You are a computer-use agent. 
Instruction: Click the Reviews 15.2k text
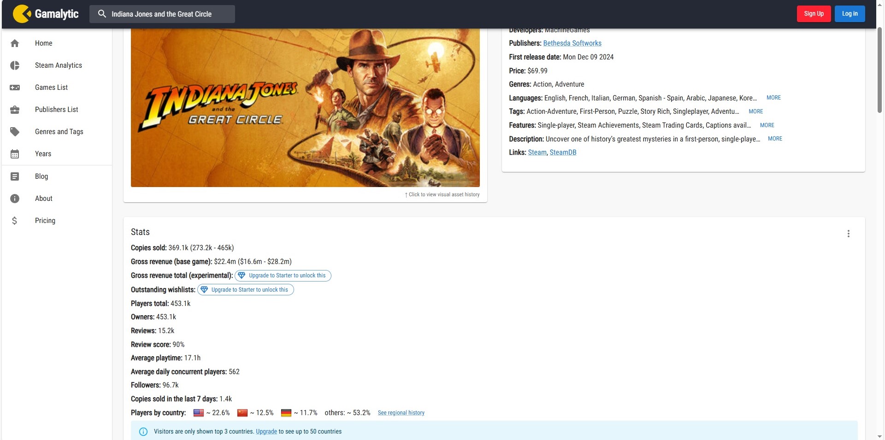tap(153, 331)
